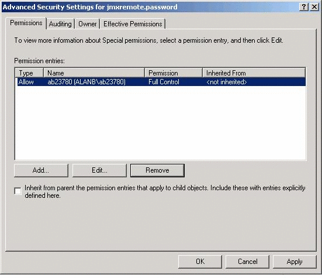Sort by the Inherited From column header
This screenshot has width=322, height=278.
pos(254,73)
